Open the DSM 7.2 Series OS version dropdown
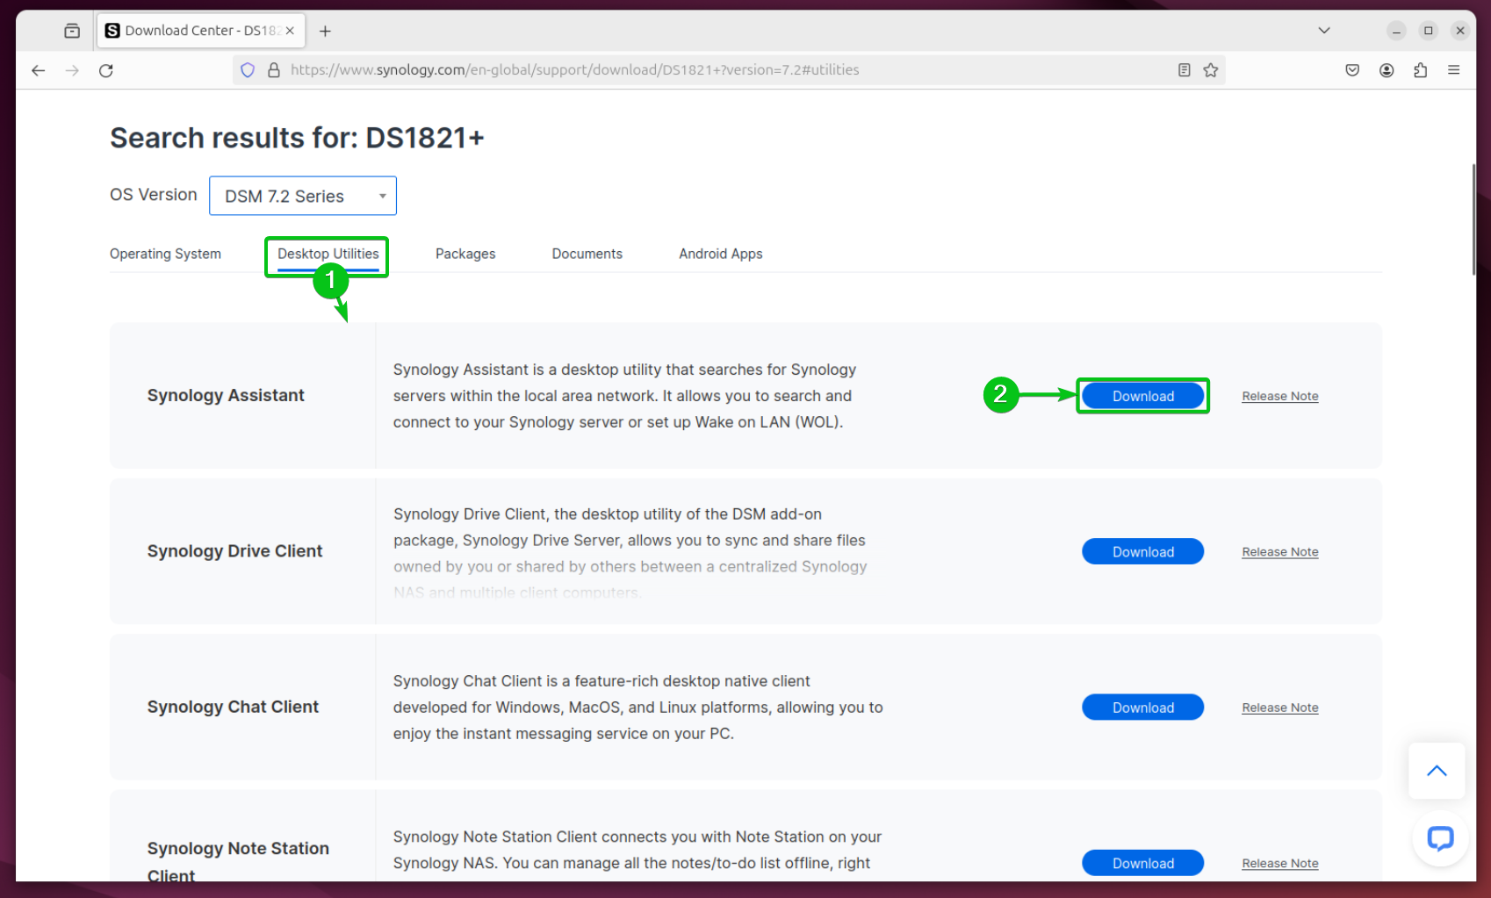The width and height of the screenshot is (1491, 898). pos(303,196)
